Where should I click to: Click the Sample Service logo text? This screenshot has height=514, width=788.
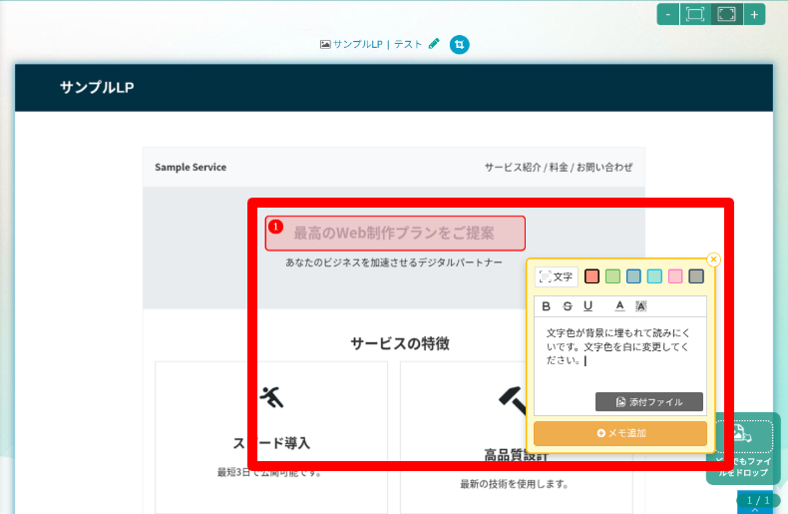pyautogui.click(x=191, y=168)
